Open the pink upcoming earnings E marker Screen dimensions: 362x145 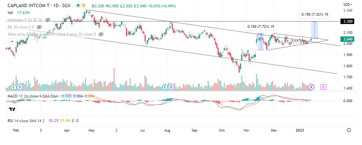(324, 87)
